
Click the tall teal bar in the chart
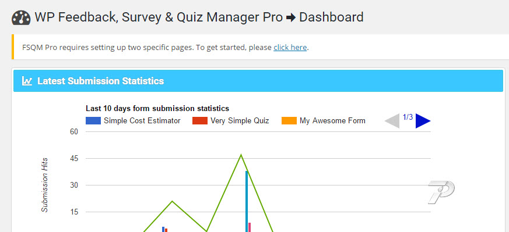tap(247, 201)
